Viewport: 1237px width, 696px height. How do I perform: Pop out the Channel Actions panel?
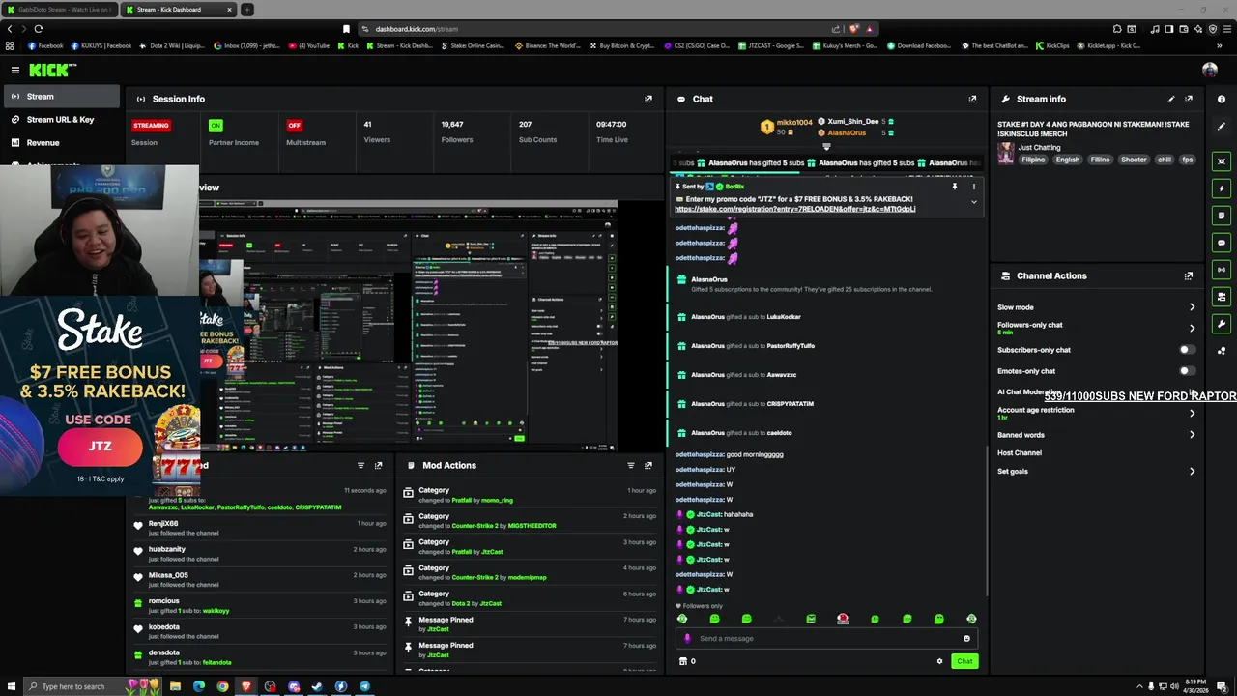(1189, 275)
